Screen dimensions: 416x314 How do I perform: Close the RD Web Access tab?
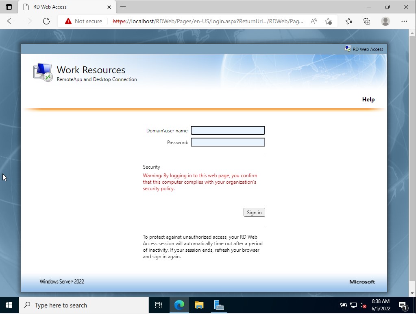(109, 7)
